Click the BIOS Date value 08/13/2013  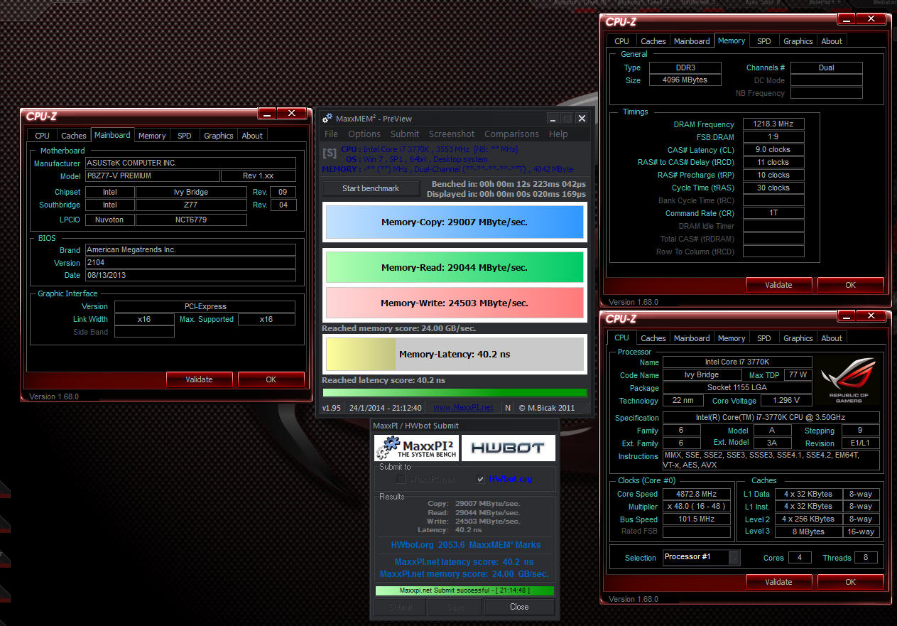click(x=190, y=275)
